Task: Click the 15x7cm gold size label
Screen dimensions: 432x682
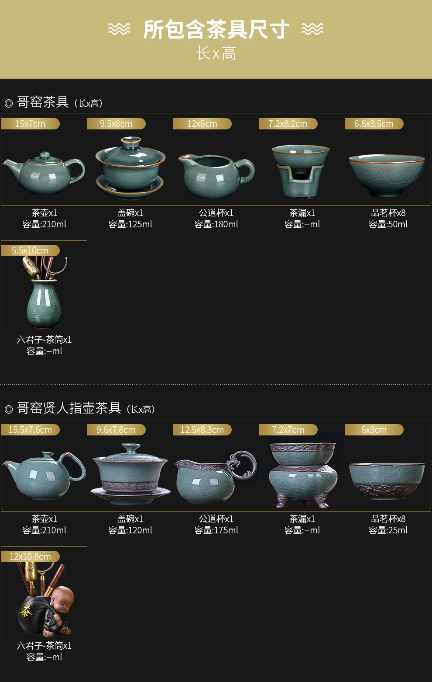Action: 30,124
